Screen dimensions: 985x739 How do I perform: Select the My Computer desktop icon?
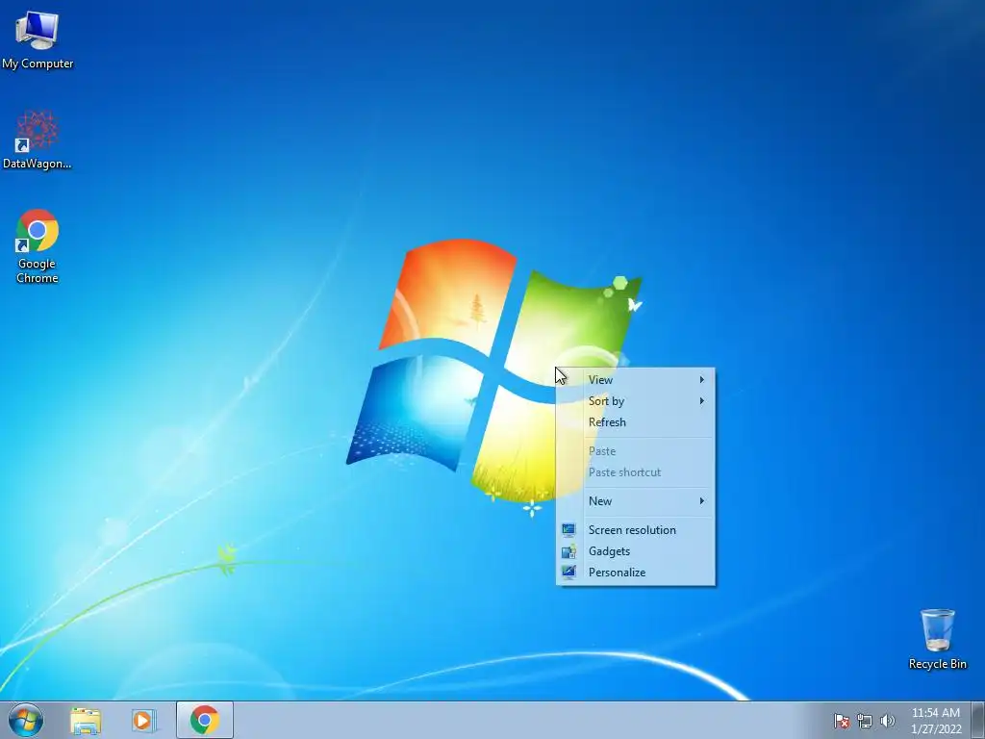point(38,38)
